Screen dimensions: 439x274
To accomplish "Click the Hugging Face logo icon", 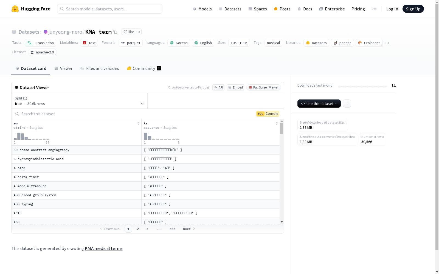I will [x=15, y=9].
